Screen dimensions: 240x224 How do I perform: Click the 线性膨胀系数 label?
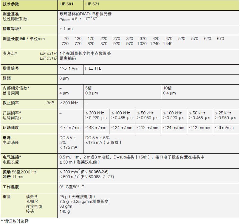coord(15,19)
